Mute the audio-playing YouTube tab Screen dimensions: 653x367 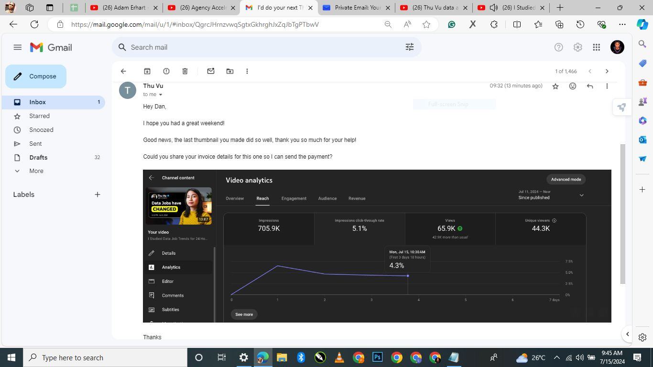point(494,8)
